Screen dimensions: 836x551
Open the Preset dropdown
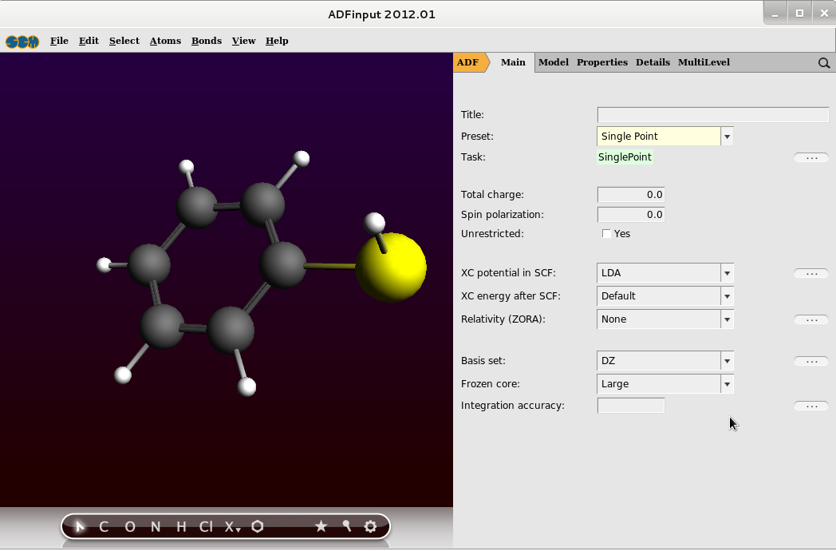(727, 137)
